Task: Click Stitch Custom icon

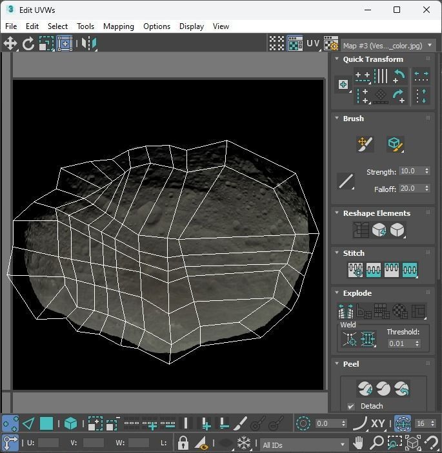Action: click(410, 270)
